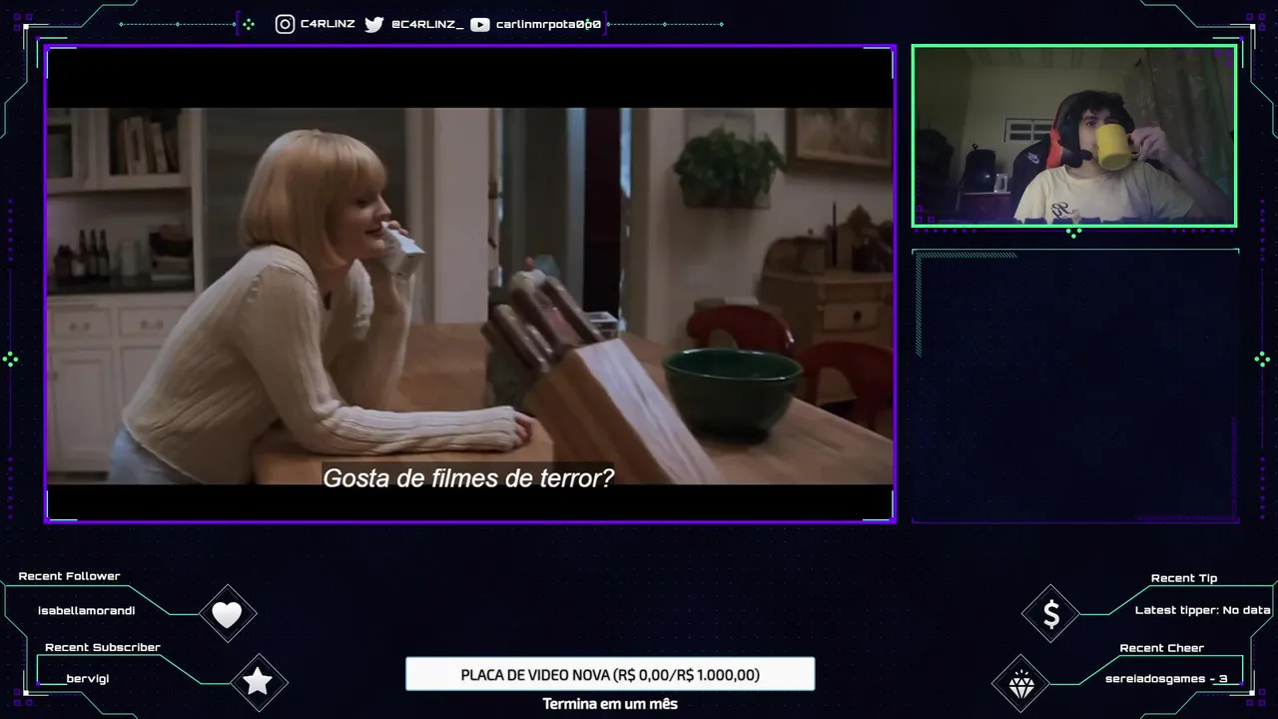Viewport: 1278px width, 719px height.
Task: Click the PLACA DE VIDEO NOVA goal bar
Action: coord(610,674)
